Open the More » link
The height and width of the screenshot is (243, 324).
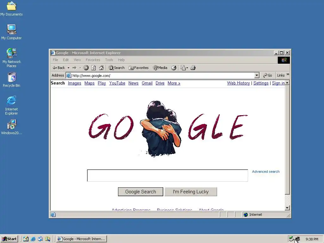174,83
